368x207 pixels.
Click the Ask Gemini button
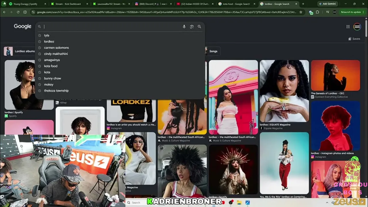tap(327, 4)
